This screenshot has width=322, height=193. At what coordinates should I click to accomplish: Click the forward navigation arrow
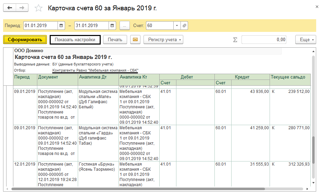[22, 8]
